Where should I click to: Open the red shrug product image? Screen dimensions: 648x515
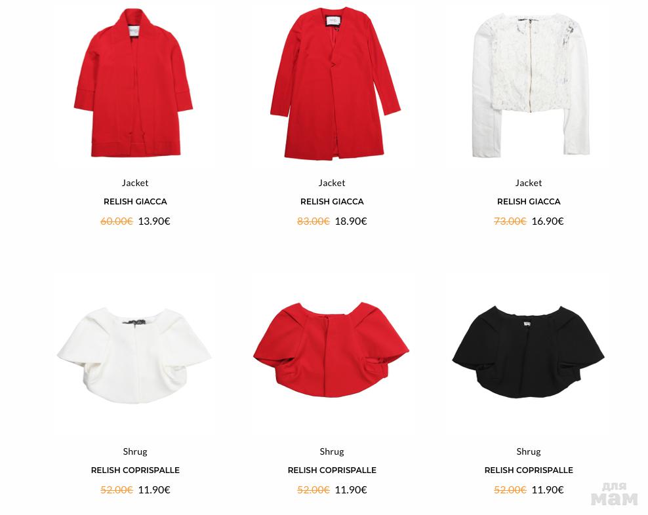tap(331, 350)
